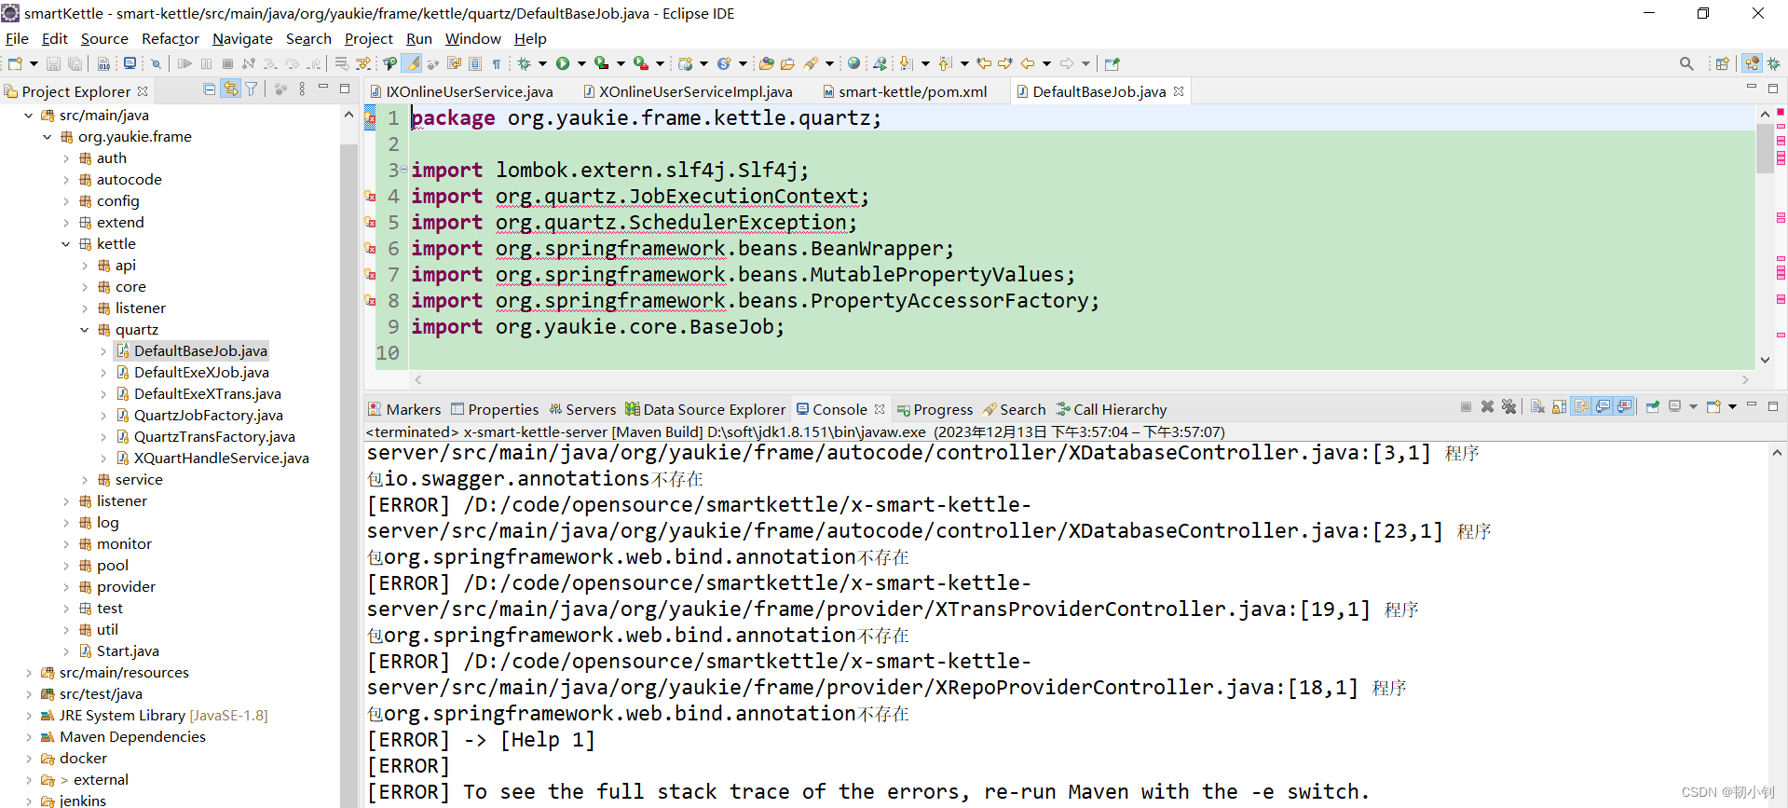Click the Next Annotation arrow icon
Viewport: 1788px width, 808px height.
click(x=905, y=63)
